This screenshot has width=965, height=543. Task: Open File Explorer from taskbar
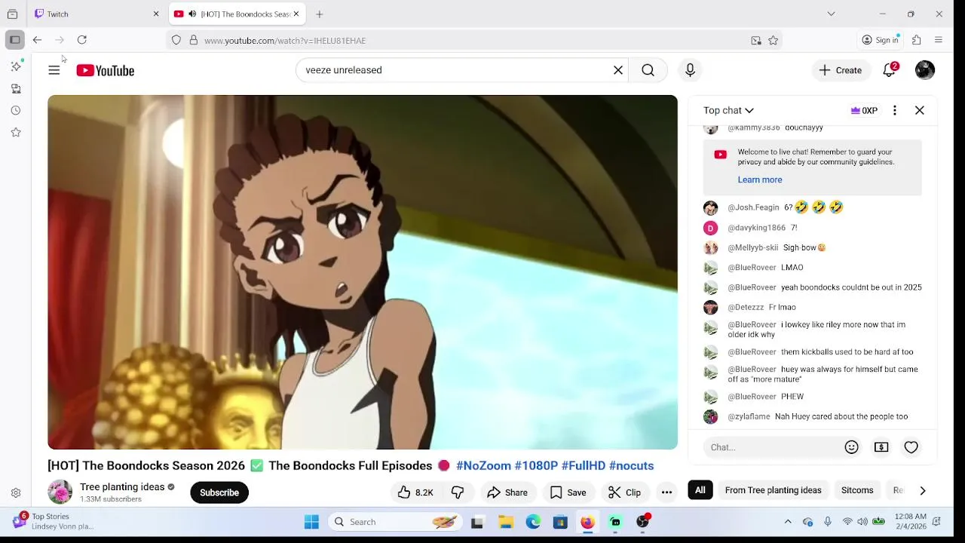tap(506, 522)
